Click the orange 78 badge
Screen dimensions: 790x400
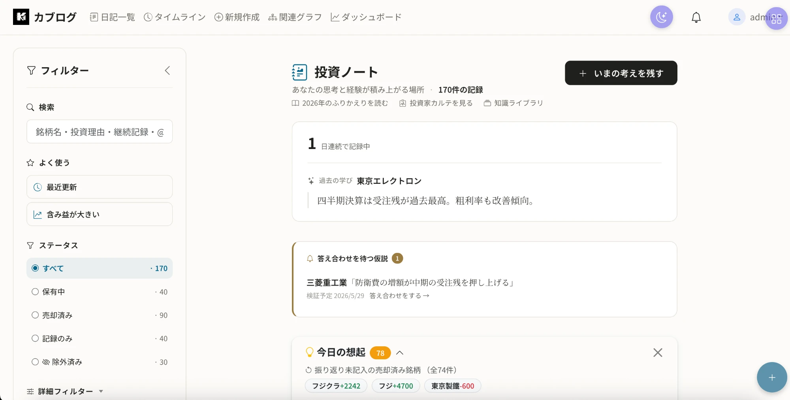coord(380,353)
